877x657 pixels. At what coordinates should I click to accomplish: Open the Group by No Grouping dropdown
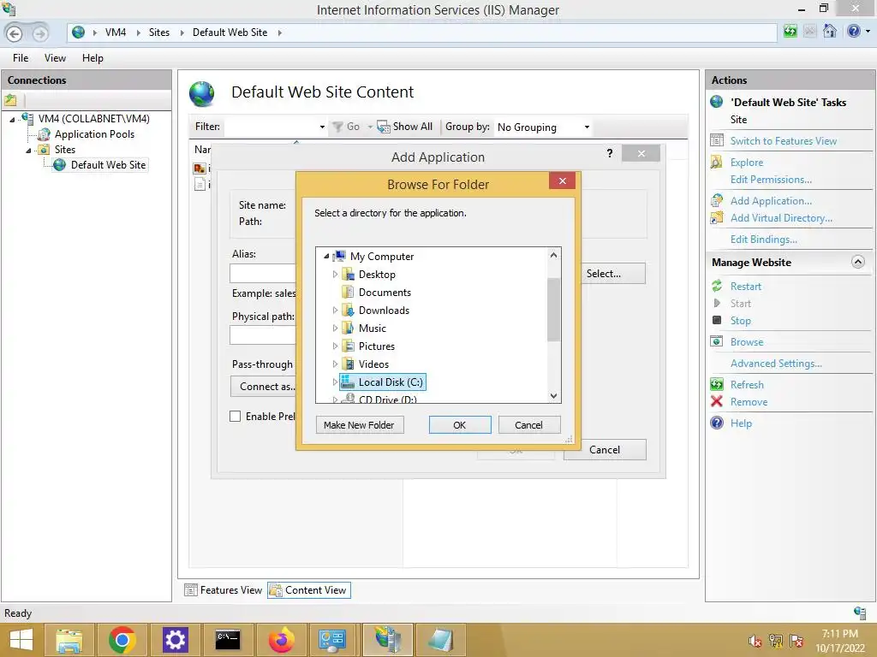point(542,127)
